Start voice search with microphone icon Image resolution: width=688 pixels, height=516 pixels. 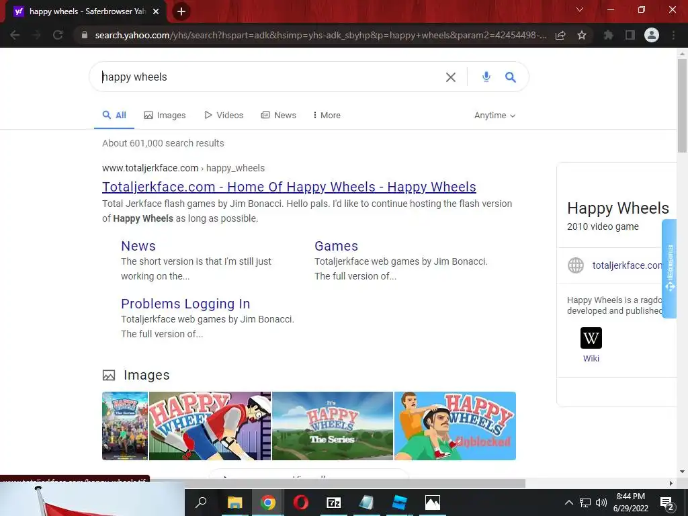coord(486,77)
